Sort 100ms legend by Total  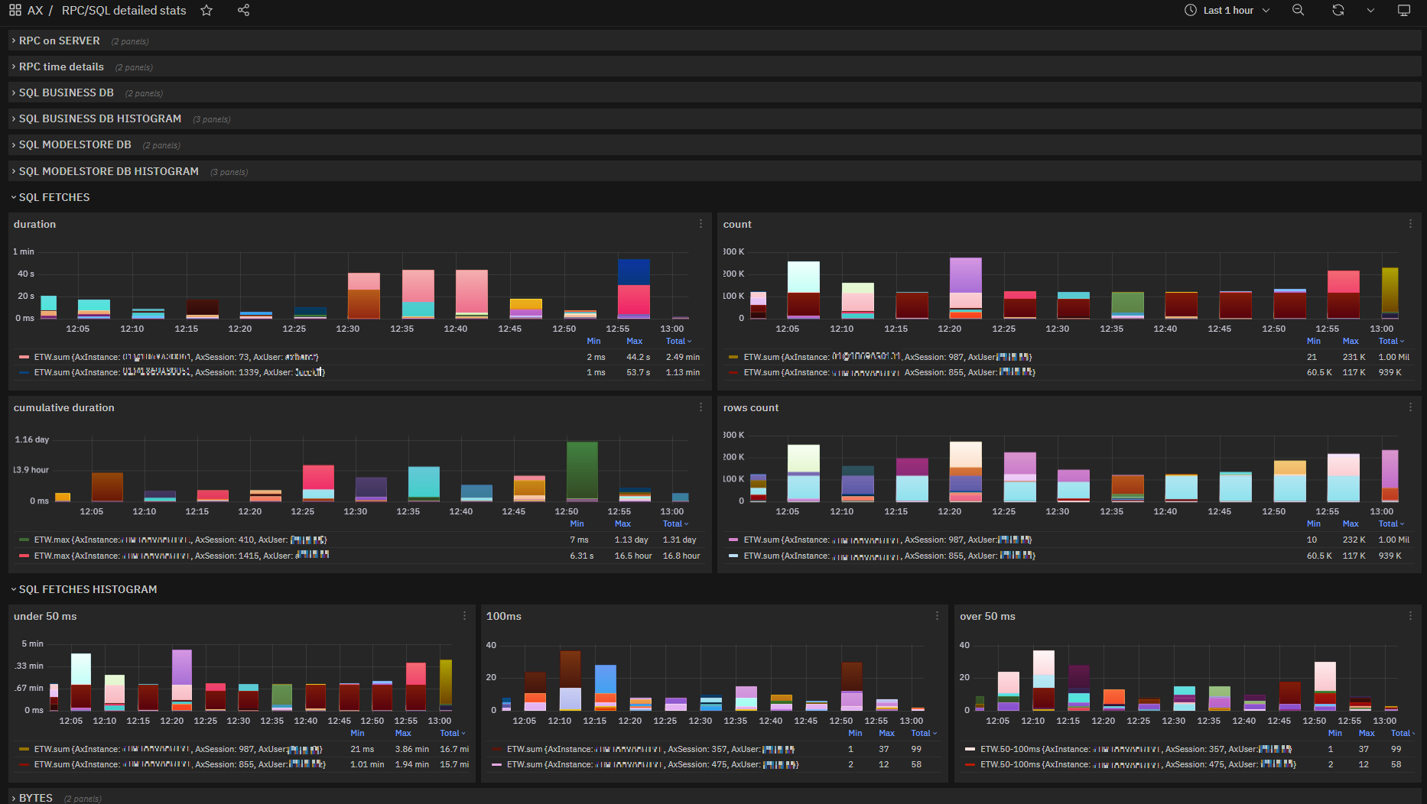coord(924,733)
